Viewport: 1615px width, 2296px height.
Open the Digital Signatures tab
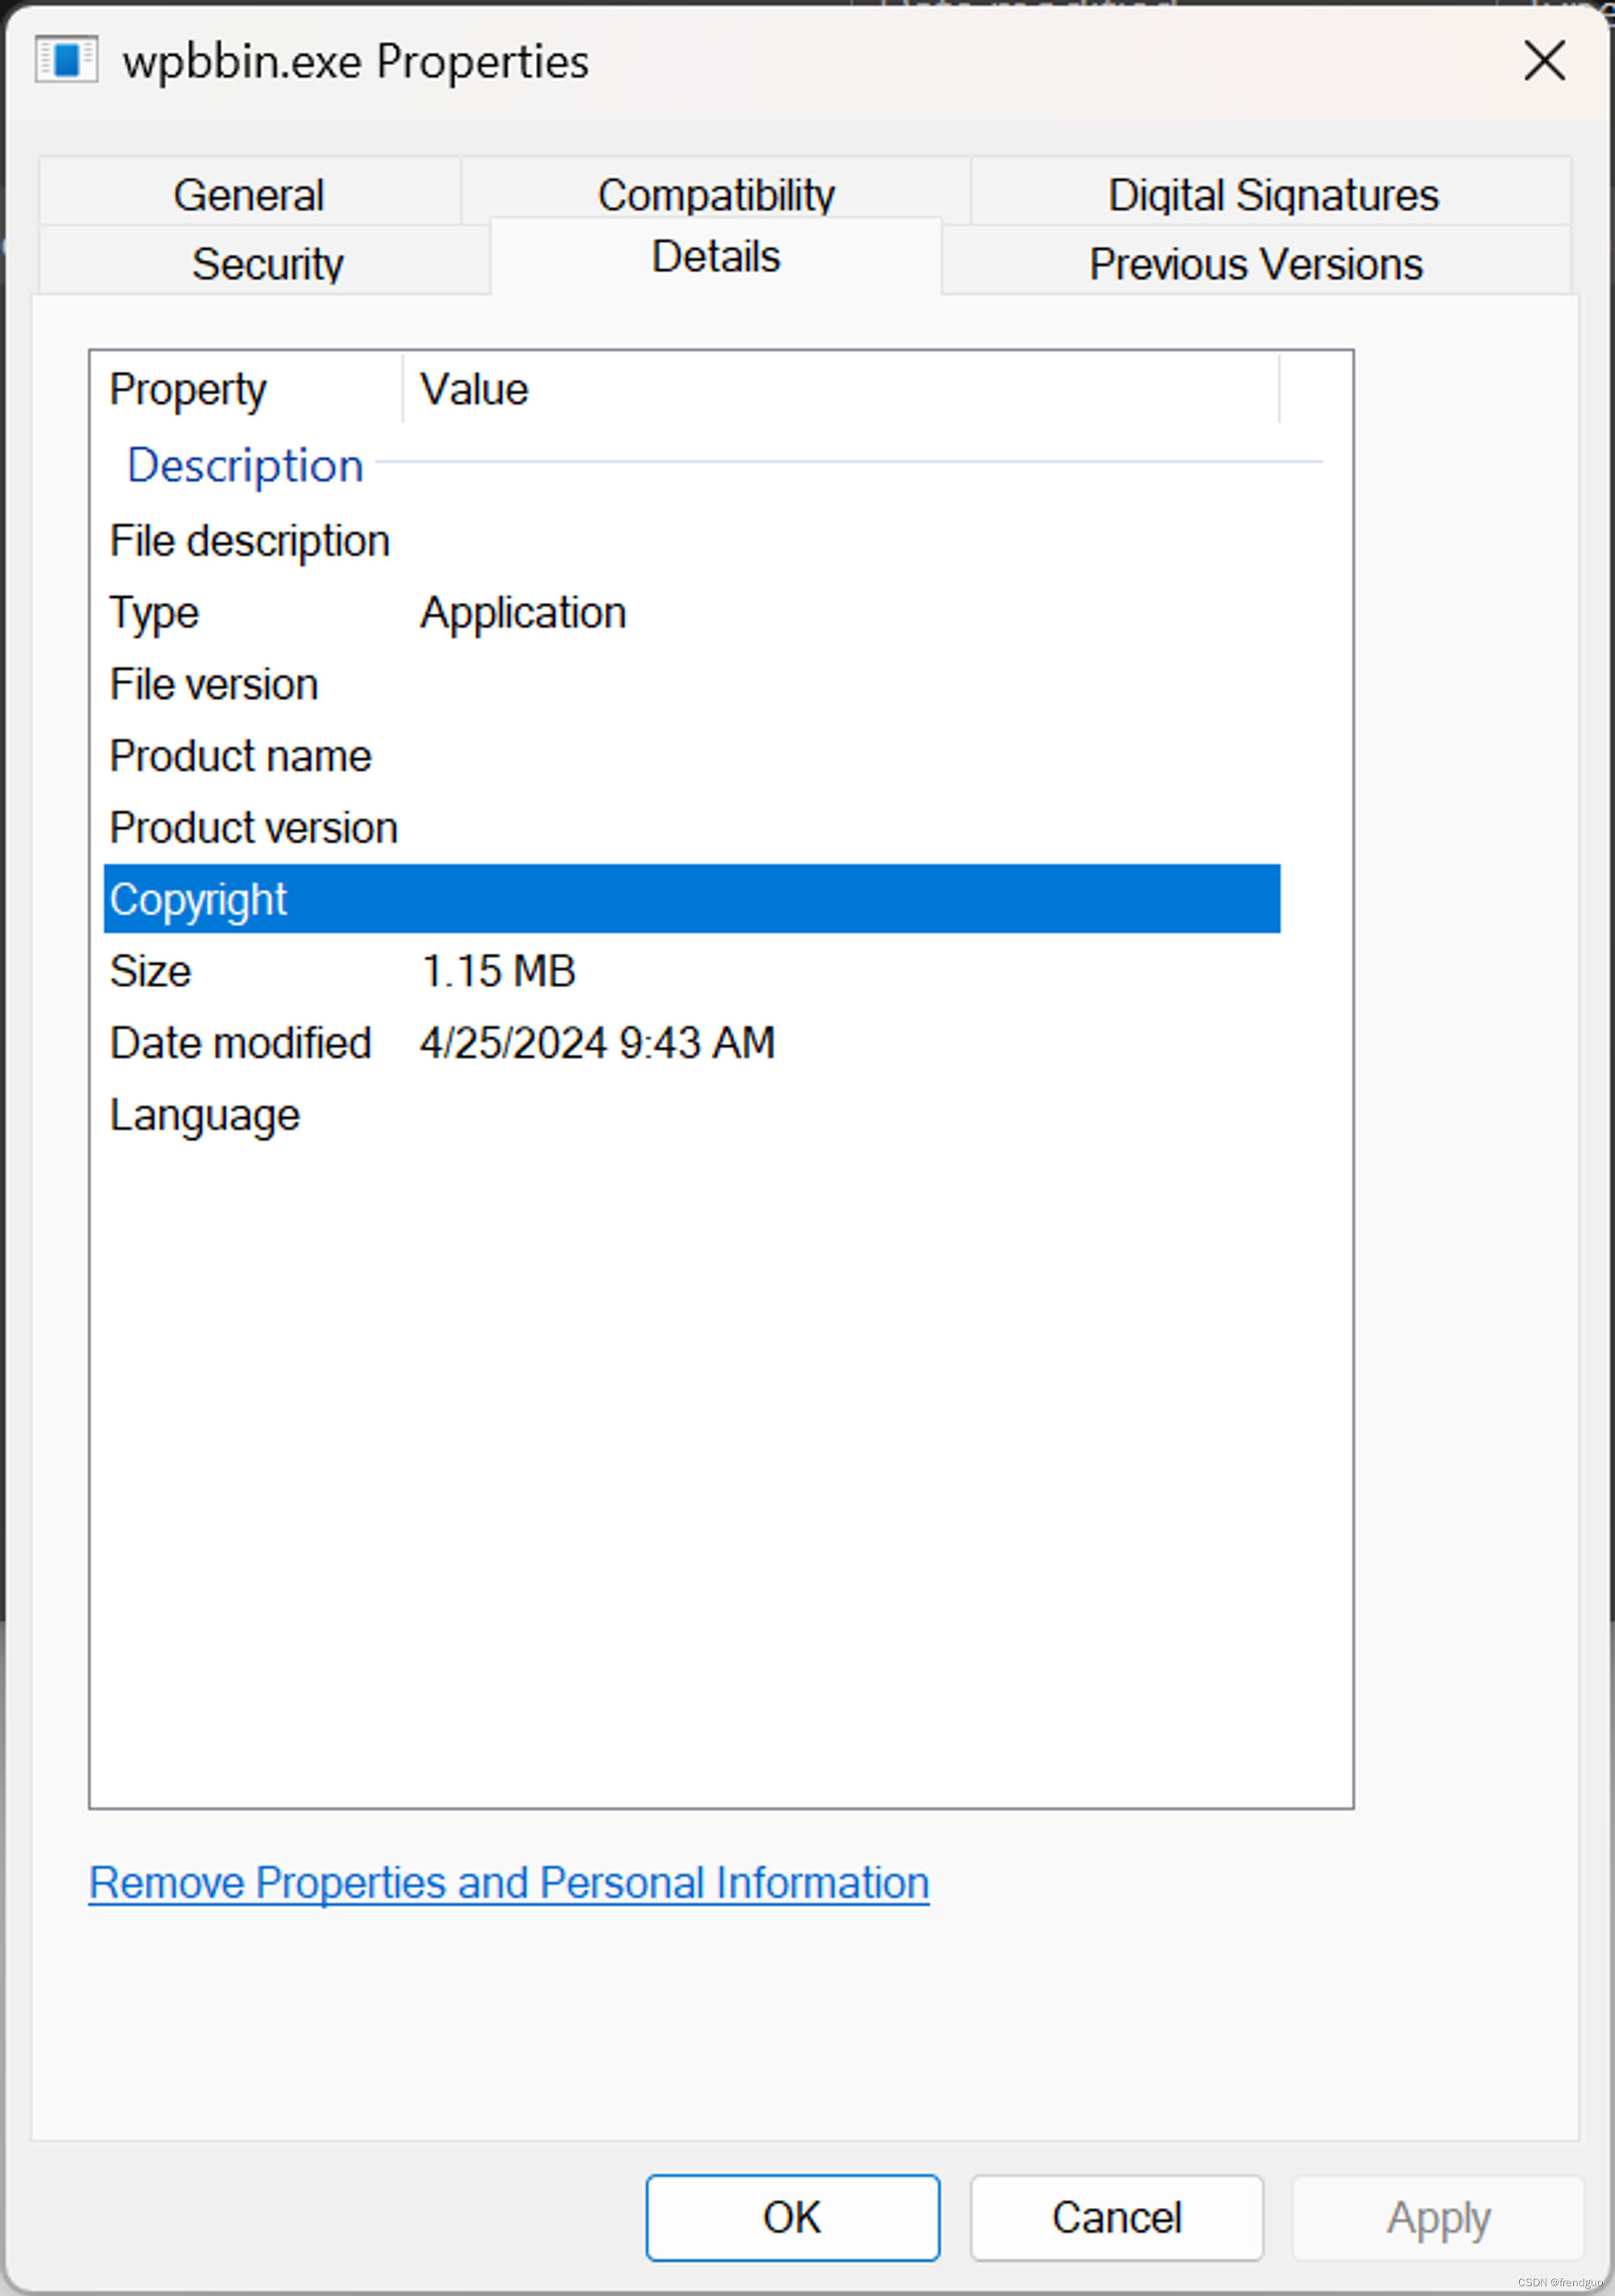pos(1272,193)
